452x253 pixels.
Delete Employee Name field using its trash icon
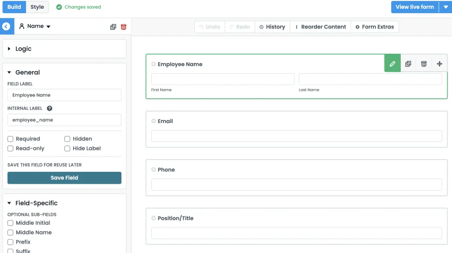point(424,64)
